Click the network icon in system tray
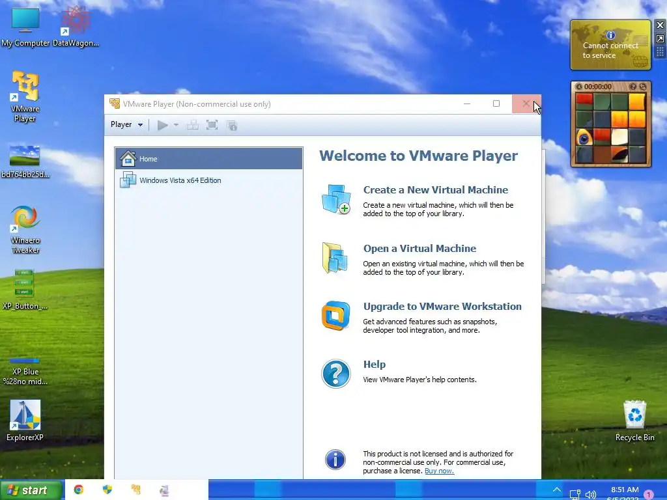This screenshot has height=500, width=667. (x=575, y=495)
